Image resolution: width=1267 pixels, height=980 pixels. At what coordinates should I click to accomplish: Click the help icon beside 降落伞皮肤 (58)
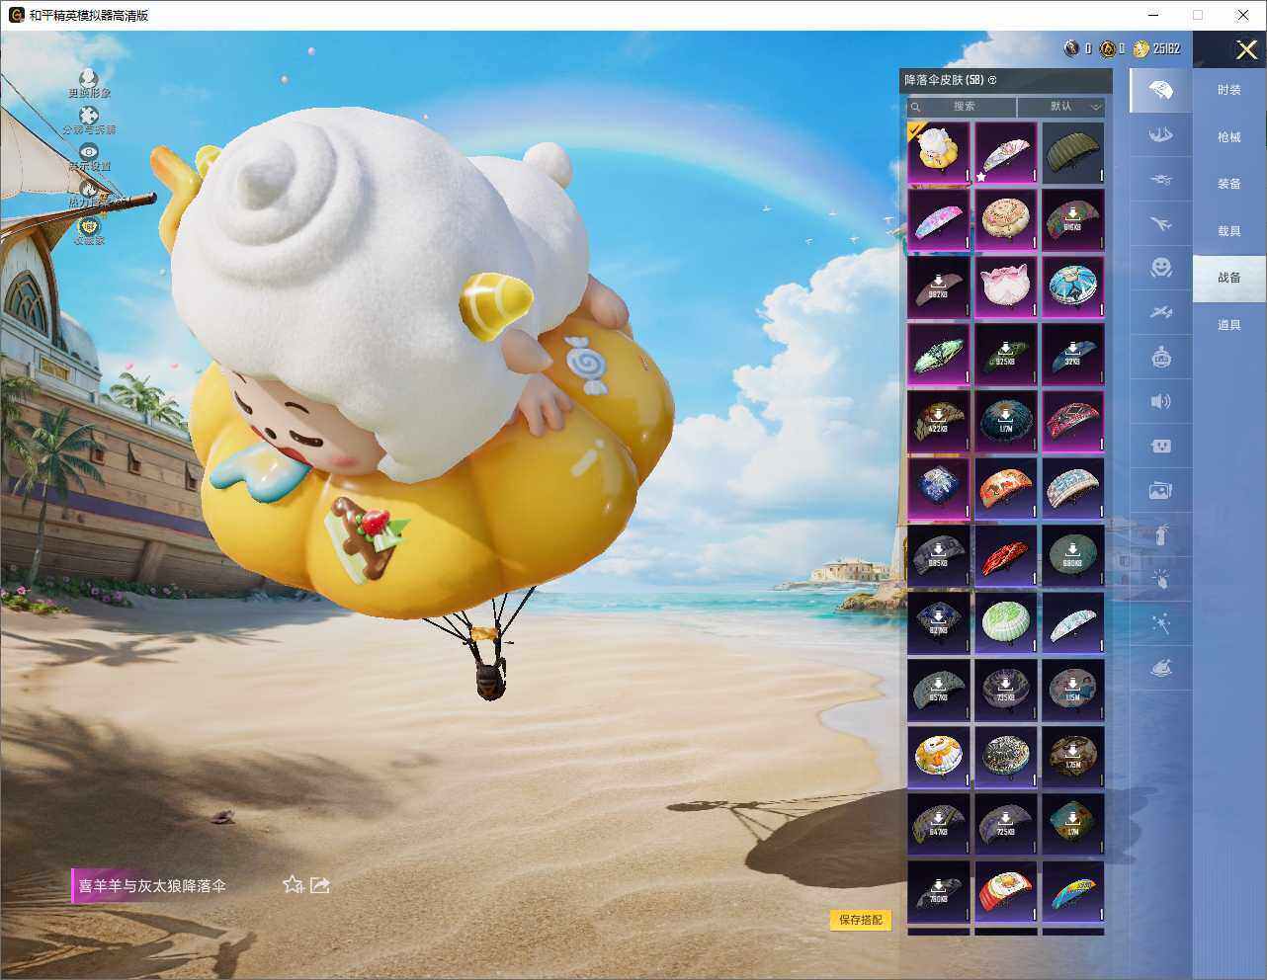point(992,80)
